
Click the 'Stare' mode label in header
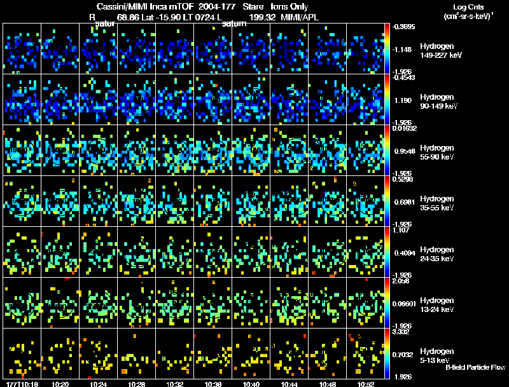[253, 6]
